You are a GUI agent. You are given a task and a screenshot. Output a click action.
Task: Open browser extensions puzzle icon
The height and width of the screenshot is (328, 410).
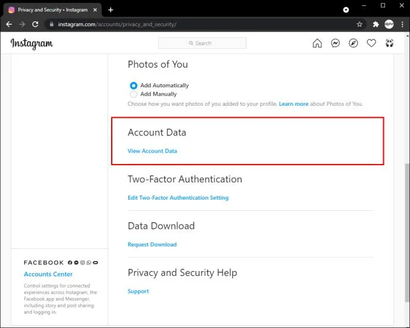pyautogui.click(x=376, y=24)
